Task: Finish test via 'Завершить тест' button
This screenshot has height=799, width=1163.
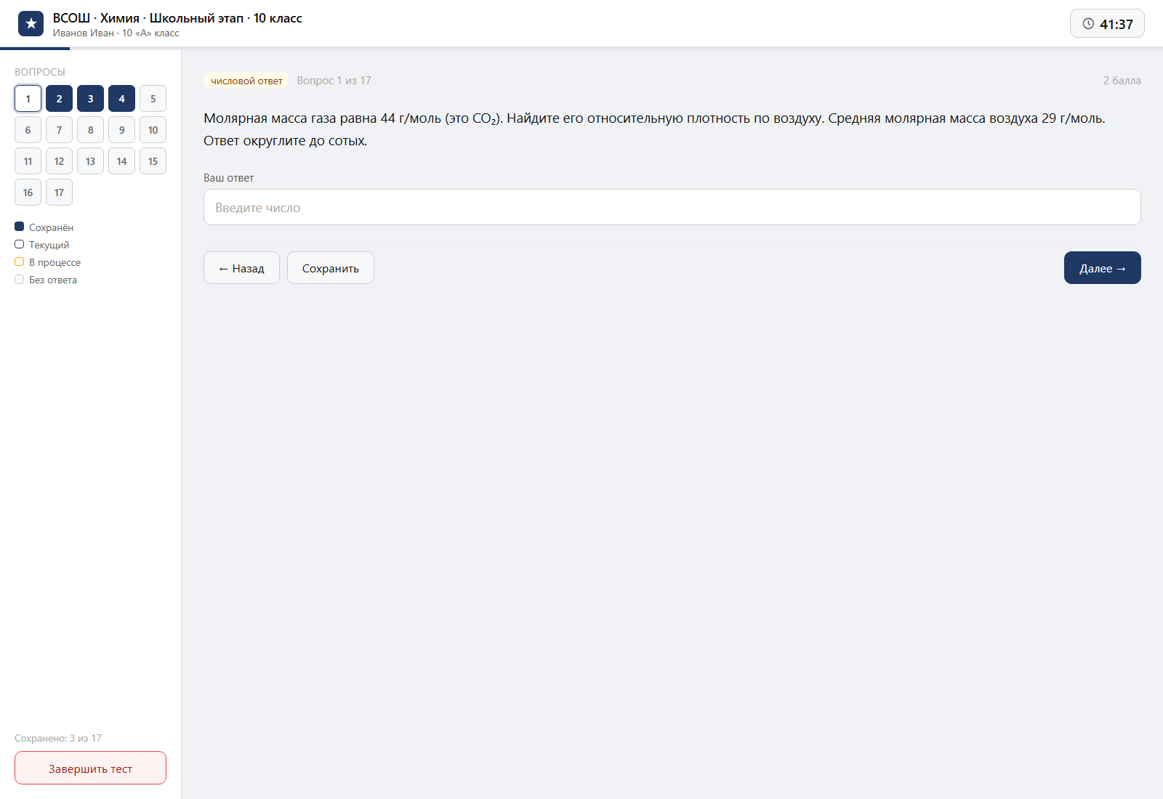Action: click(90, 768)
